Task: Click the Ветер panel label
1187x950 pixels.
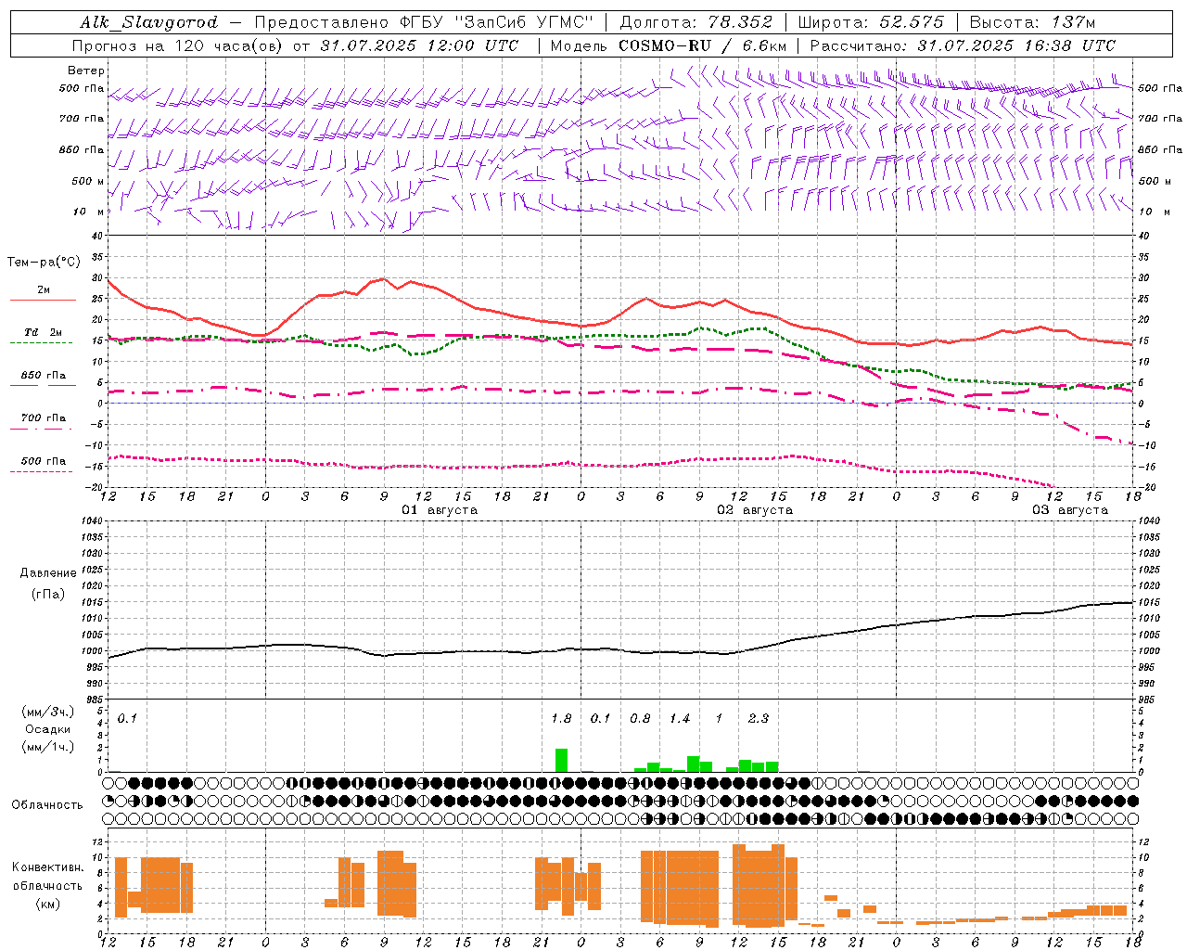Action: [86, 71]
